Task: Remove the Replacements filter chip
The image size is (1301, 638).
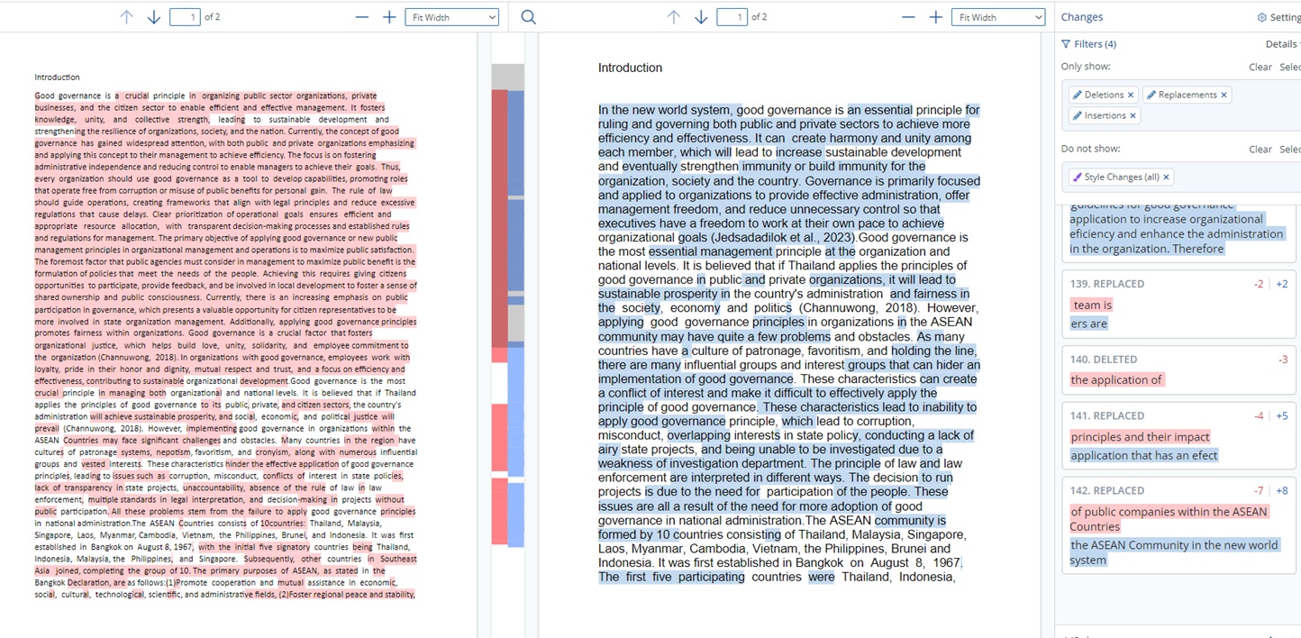Action: [x=1224, y=95]
